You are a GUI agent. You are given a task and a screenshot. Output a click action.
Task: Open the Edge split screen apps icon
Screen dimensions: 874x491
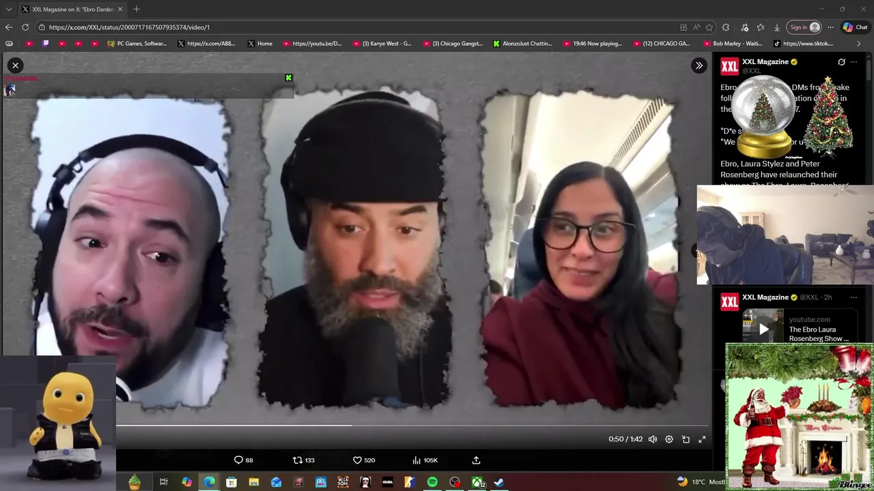tap(683, 27)
